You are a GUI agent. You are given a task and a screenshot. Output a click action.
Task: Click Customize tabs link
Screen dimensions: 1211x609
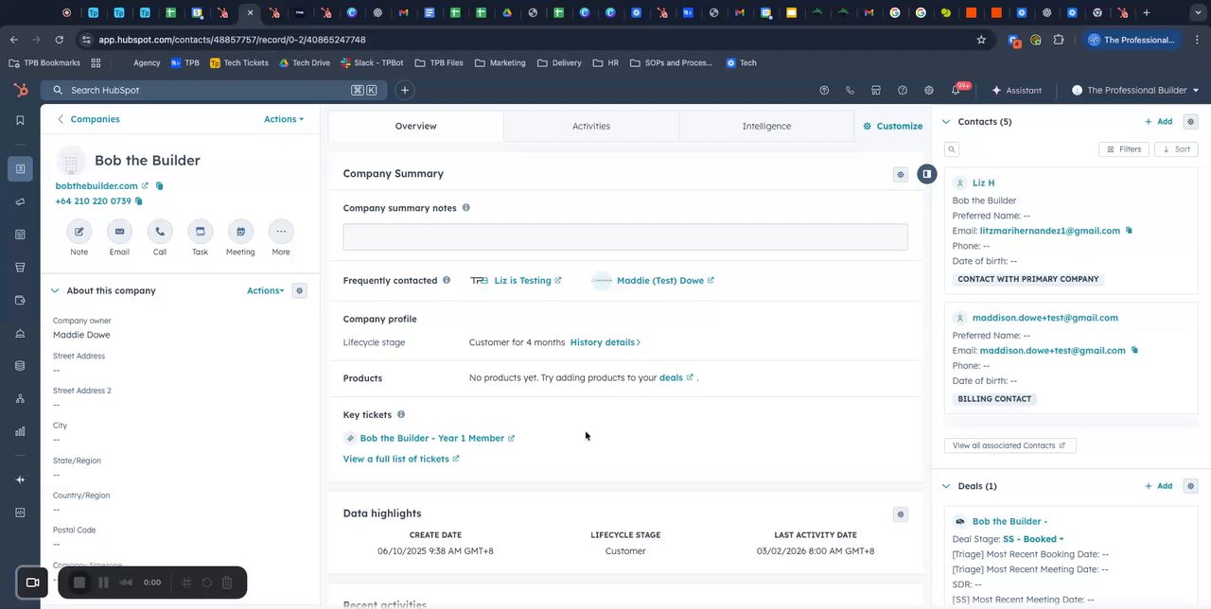point(893,126)
